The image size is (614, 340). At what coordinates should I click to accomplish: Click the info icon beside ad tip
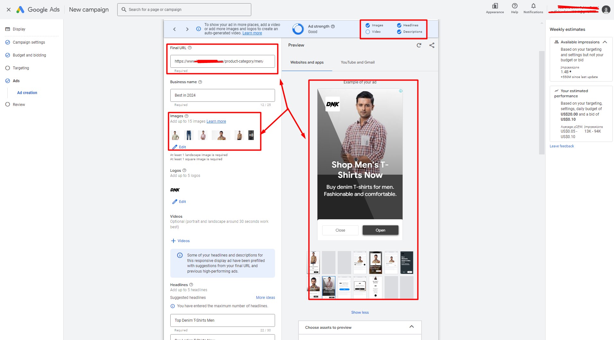tap(199, 29)
